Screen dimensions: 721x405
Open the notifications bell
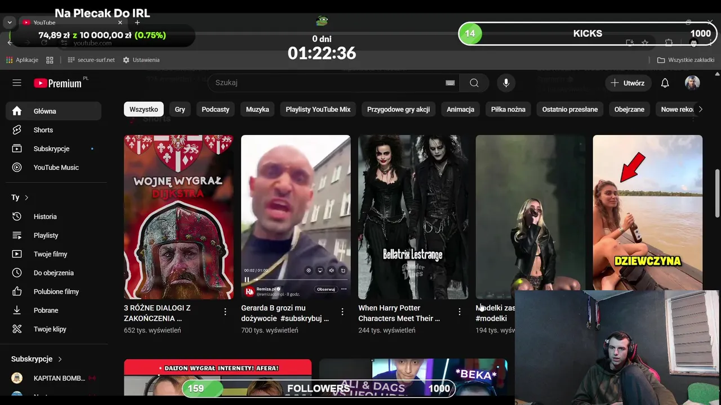pyautogui.click(x=665, y=83)
